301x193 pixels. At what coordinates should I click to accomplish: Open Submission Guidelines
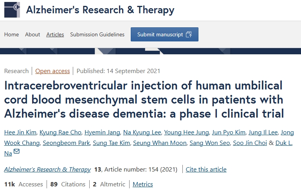click(x=97, y=34)
